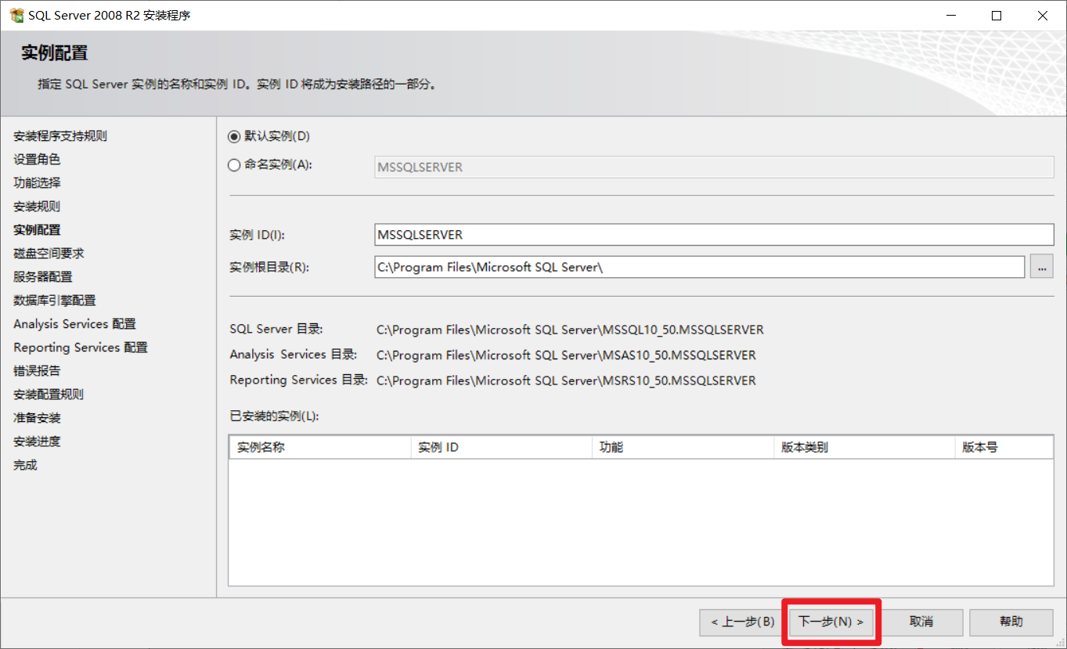Select the 数据库引擎配置 step
The image size is (1067, 649).
tap(55, 301)
